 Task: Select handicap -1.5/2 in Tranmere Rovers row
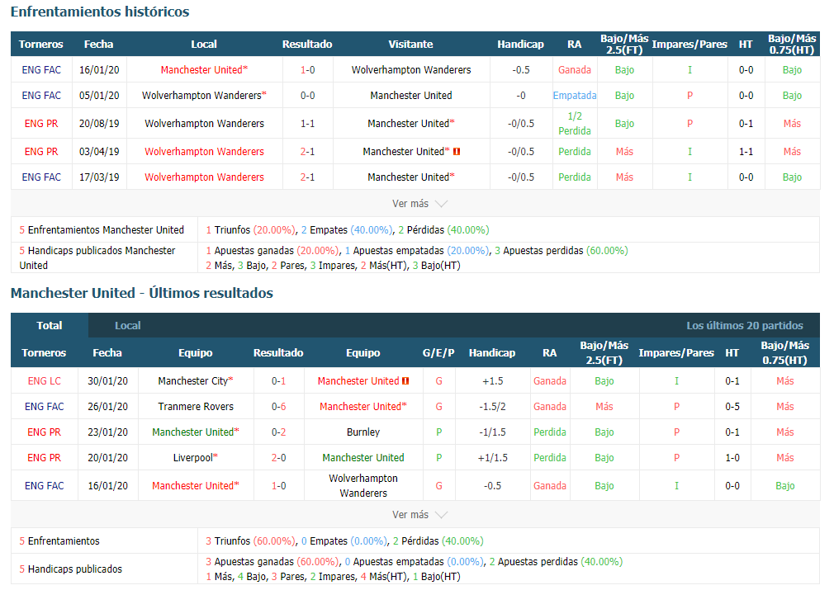tap(492, 406)
